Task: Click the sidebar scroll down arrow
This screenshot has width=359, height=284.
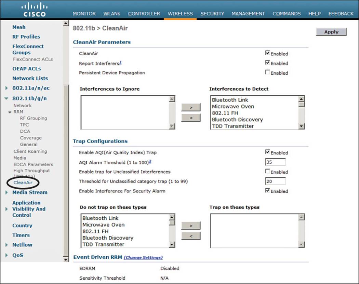Action: click(x=66, y=259)
